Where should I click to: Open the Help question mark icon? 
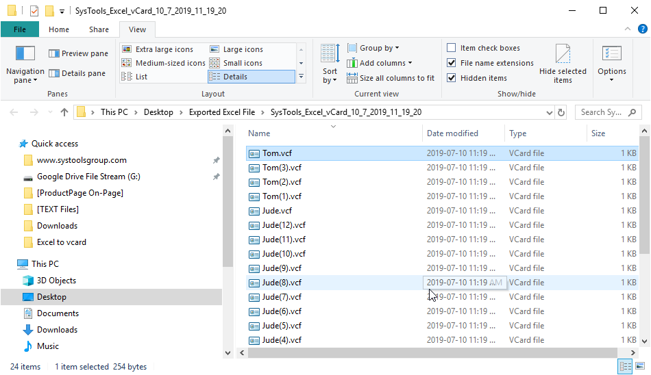642,29
